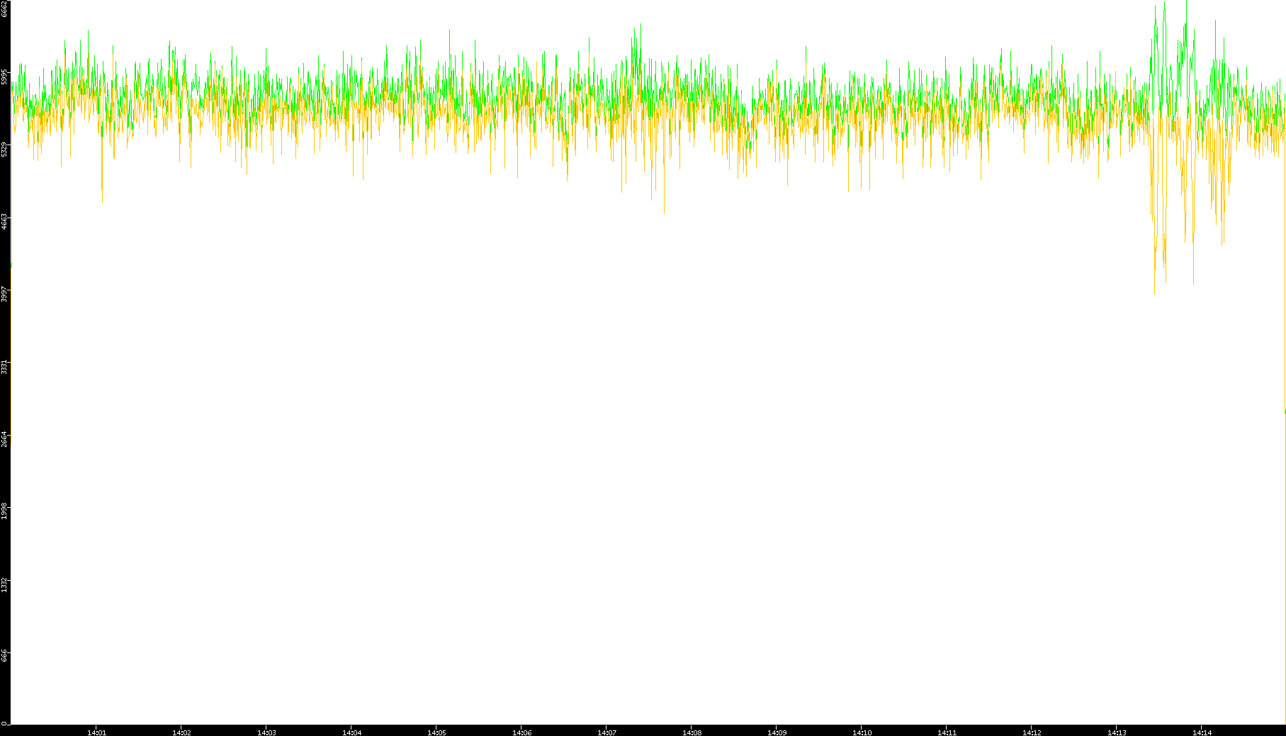Click the 3997 y-axis label
This screenshot has width=1286, height=736.
click(4, 293)
